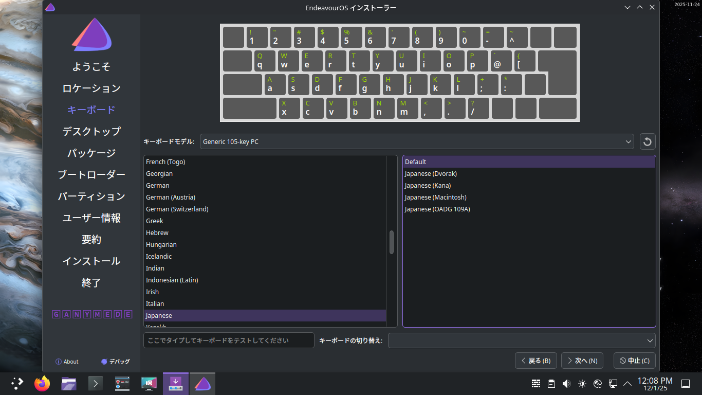
Task: Select German (Switzerland) layout
Action: click(x=265, y=209)
